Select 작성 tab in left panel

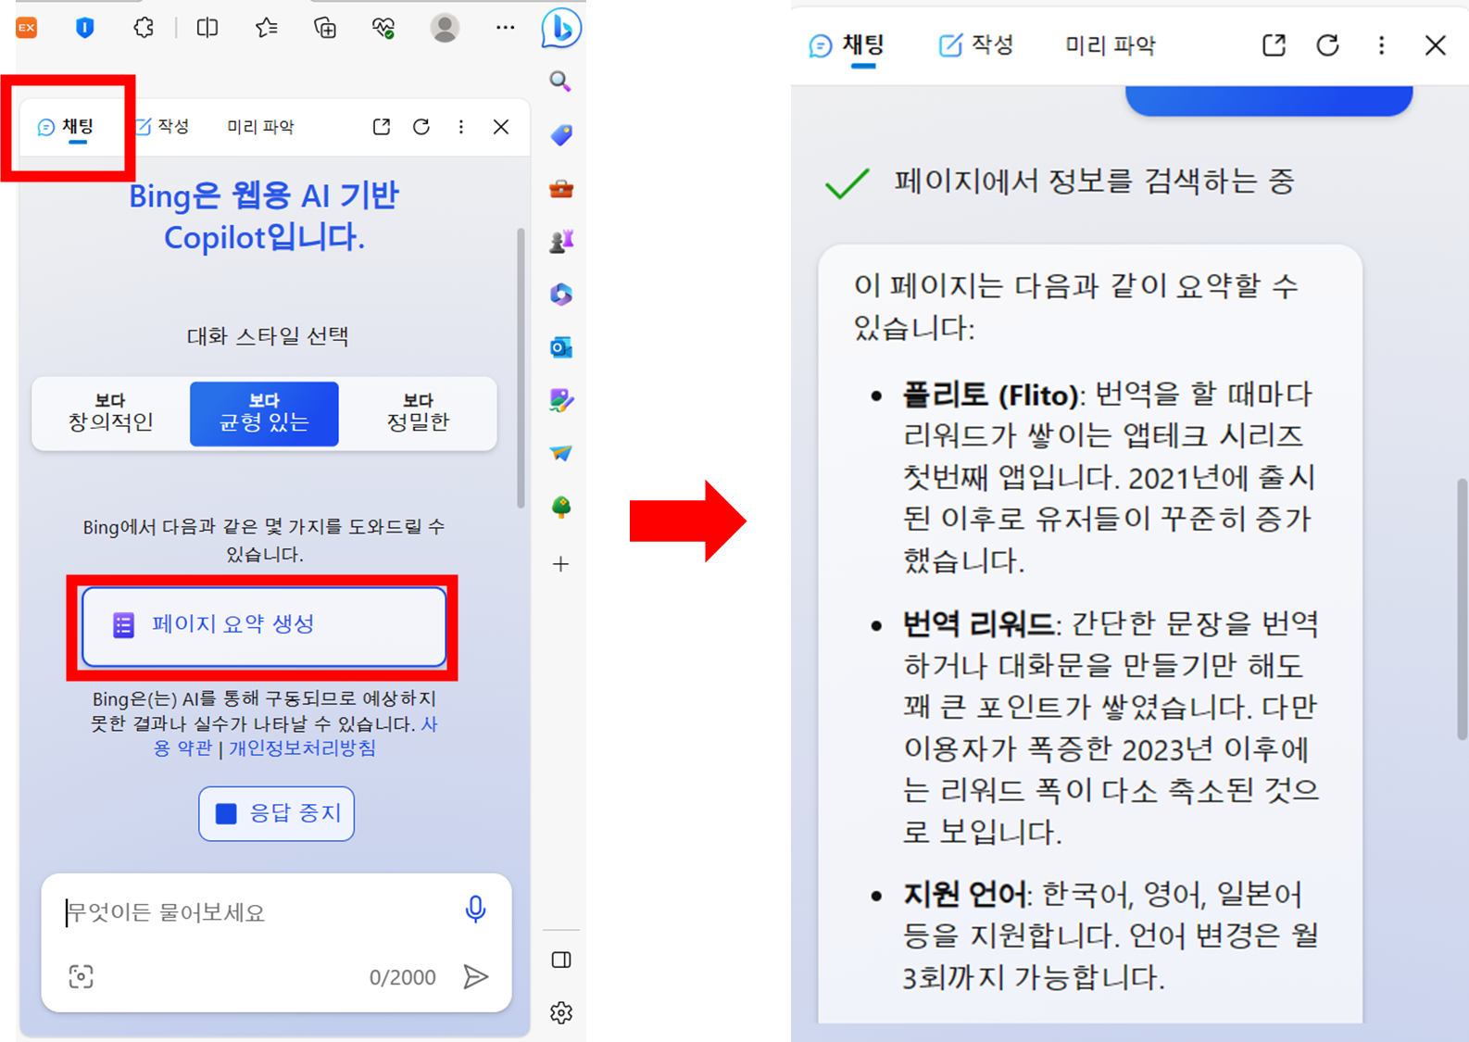point(163,127)
